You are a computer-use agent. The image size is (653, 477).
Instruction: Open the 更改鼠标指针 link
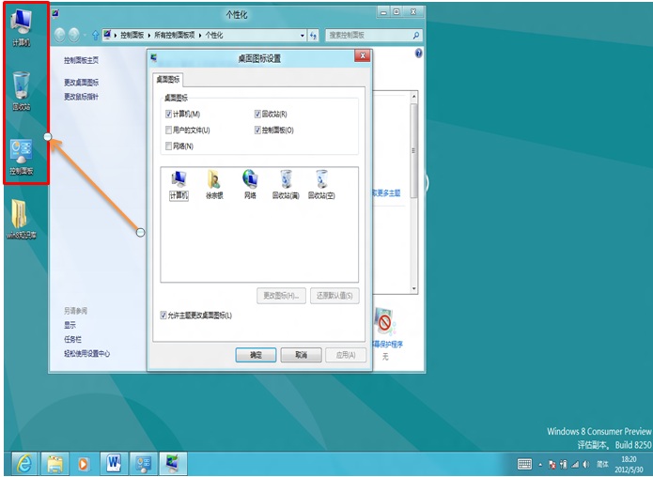81,97
